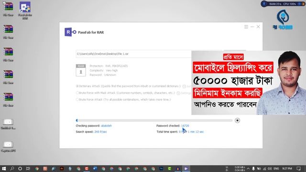Image resolution: width=306 pixels, height=172 pixels.
Task: Click the RAM and CPU usage widget
Action: coord(283,4)
